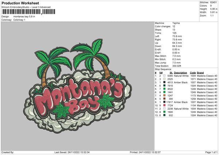Screen dimensions: 219x155
Task: Click thread code 1154 in stop 10
Action: point(193,105)
